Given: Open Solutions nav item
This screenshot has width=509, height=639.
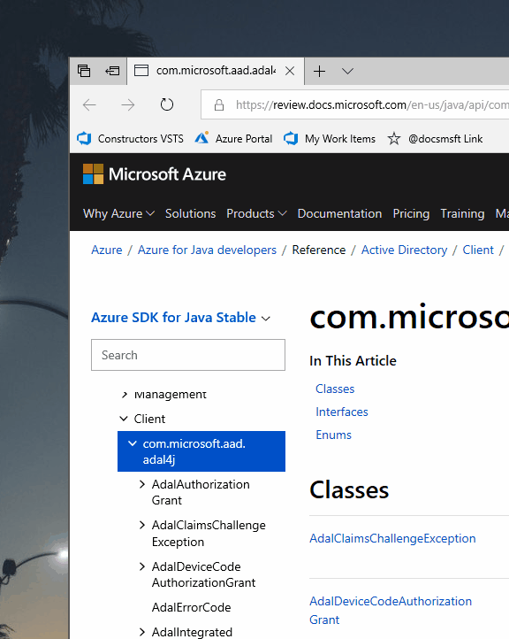Looking at the screenshot, I should point(190,213).
